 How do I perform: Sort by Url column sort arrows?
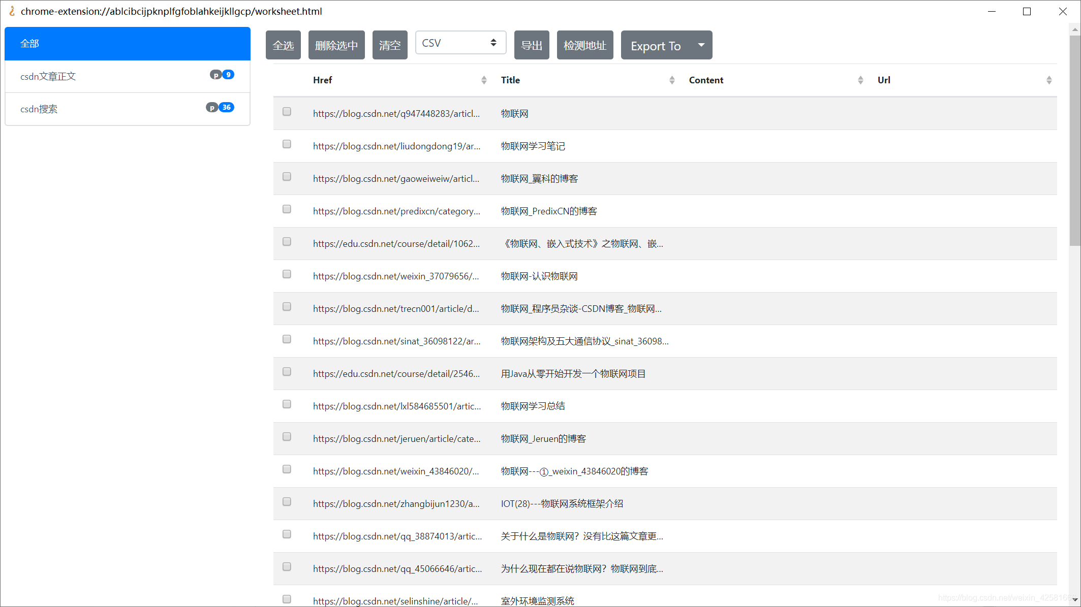tap(1049, 80)
